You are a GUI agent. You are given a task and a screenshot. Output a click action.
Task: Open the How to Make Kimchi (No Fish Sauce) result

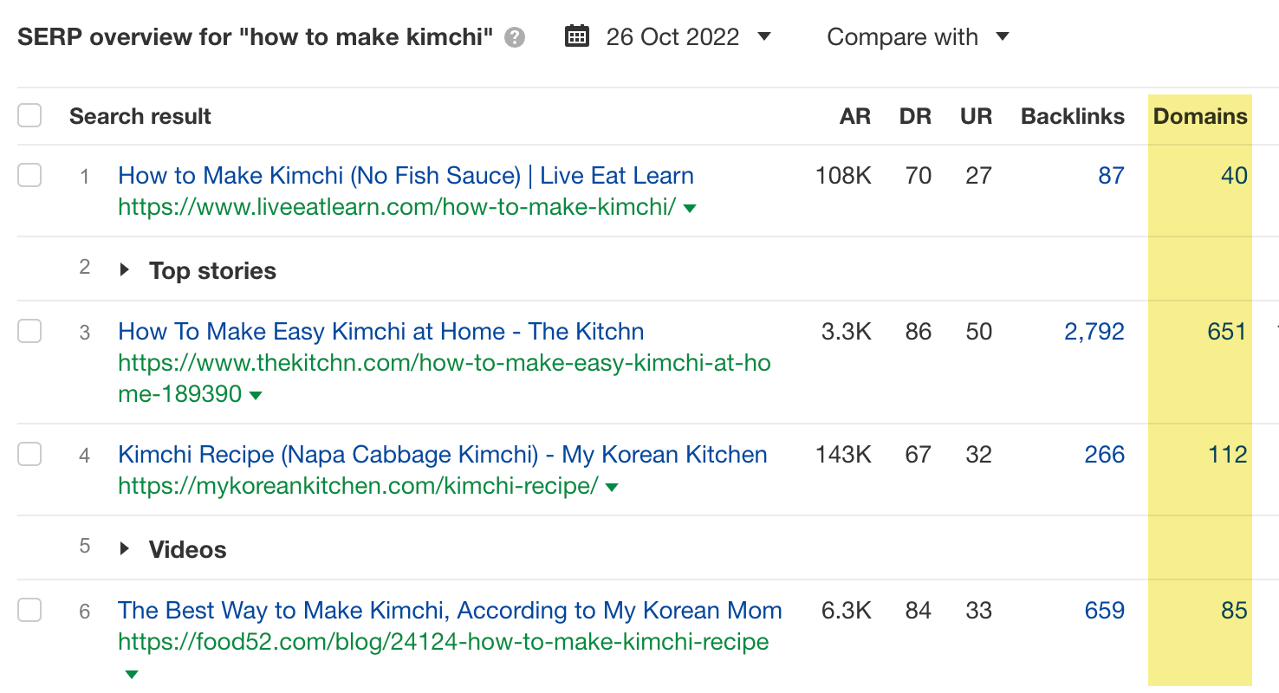pos(406,175)
